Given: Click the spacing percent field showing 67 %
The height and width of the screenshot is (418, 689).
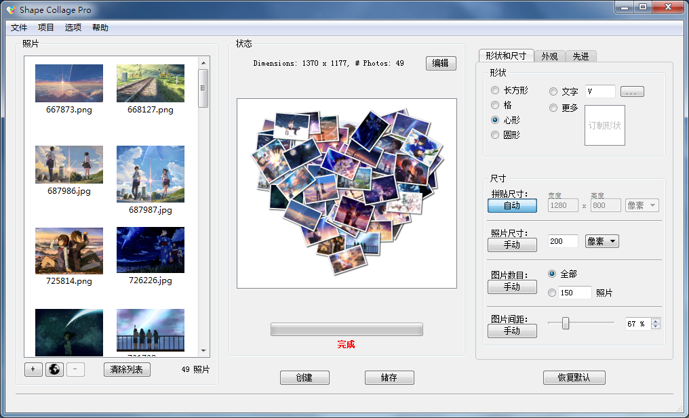Looking at the screenshot, I should [x=638, y=324].
